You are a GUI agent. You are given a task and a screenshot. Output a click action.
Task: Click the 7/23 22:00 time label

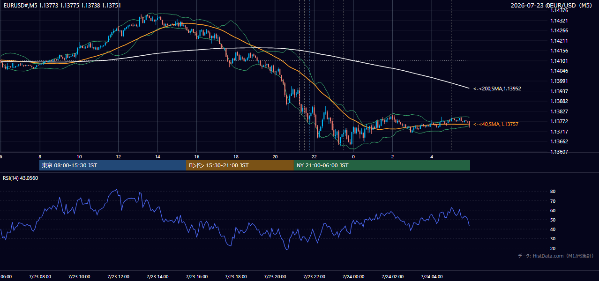pyautogui.click(x=314, y=277)
